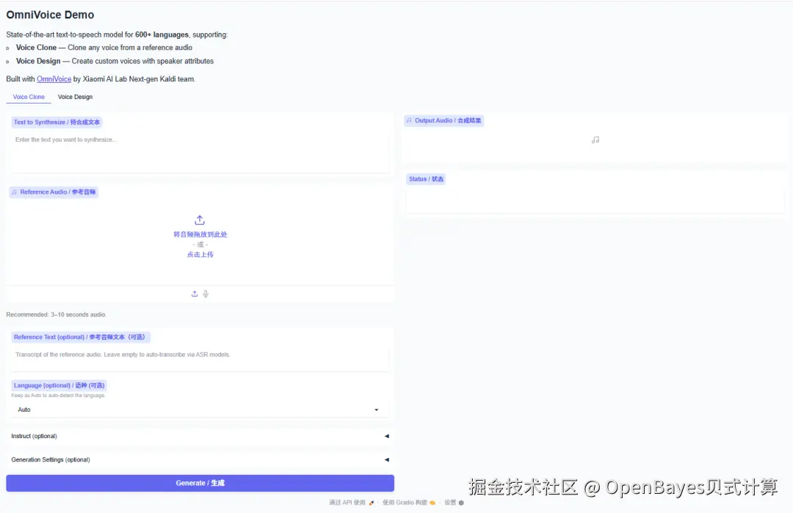Focus the Reference Text transcript field

coord(200,359)
